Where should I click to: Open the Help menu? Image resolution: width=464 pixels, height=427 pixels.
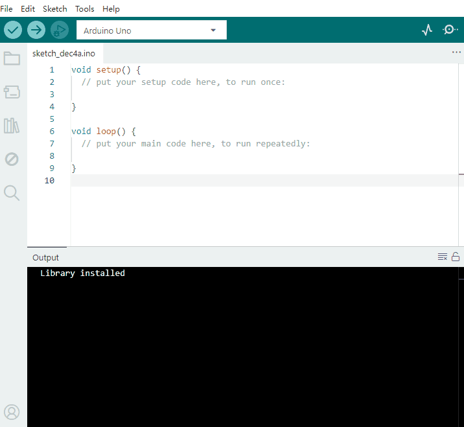pos(111,9)
